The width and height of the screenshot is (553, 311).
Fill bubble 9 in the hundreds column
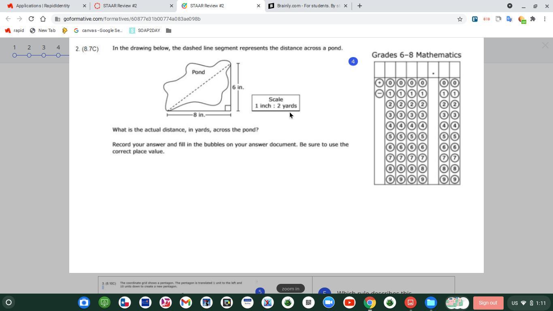[x=401, y=179]
